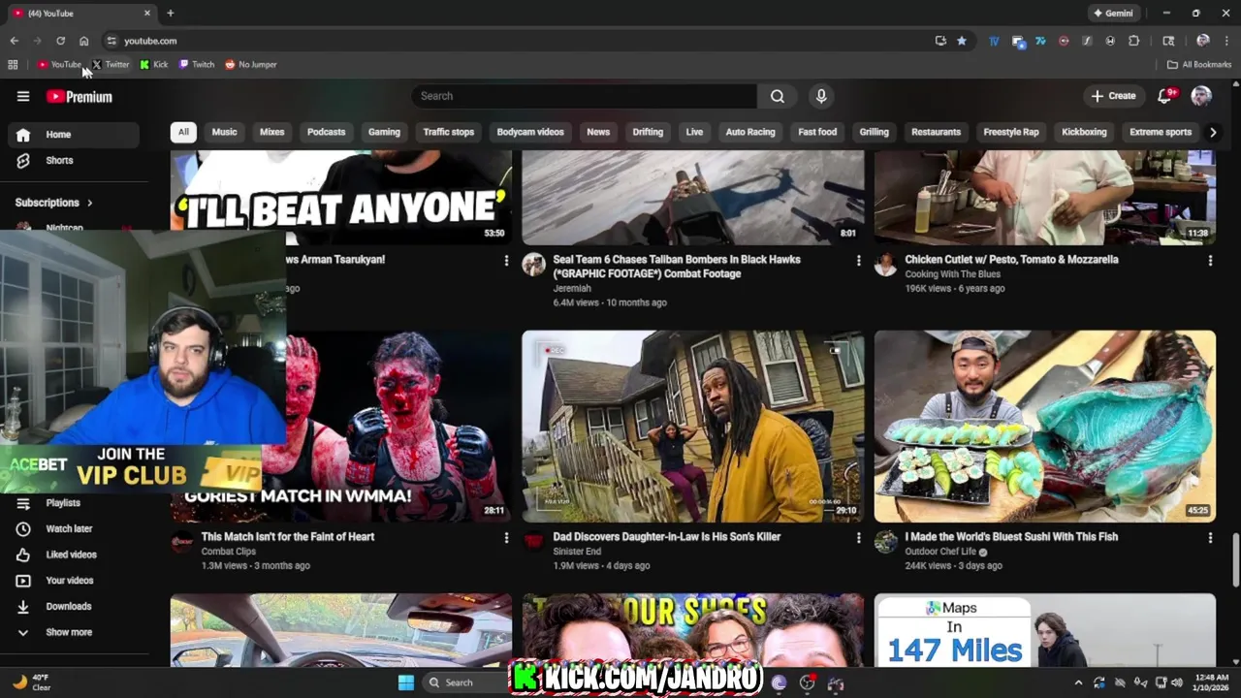
Task: Reload the page in the browser
Action: pos(60,41)
